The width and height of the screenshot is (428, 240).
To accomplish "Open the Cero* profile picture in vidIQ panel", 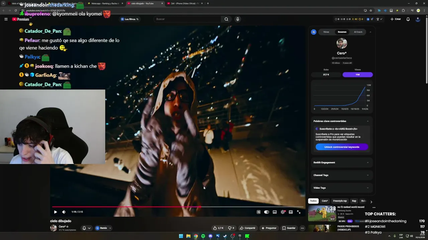I will pyautogui.click(x=342, y=43).
